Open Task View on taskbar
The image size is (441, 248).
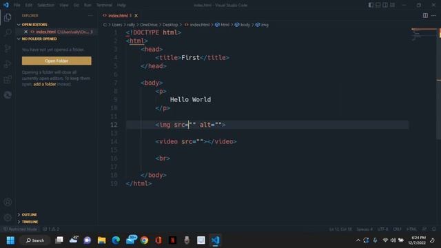tap(59, 240)
